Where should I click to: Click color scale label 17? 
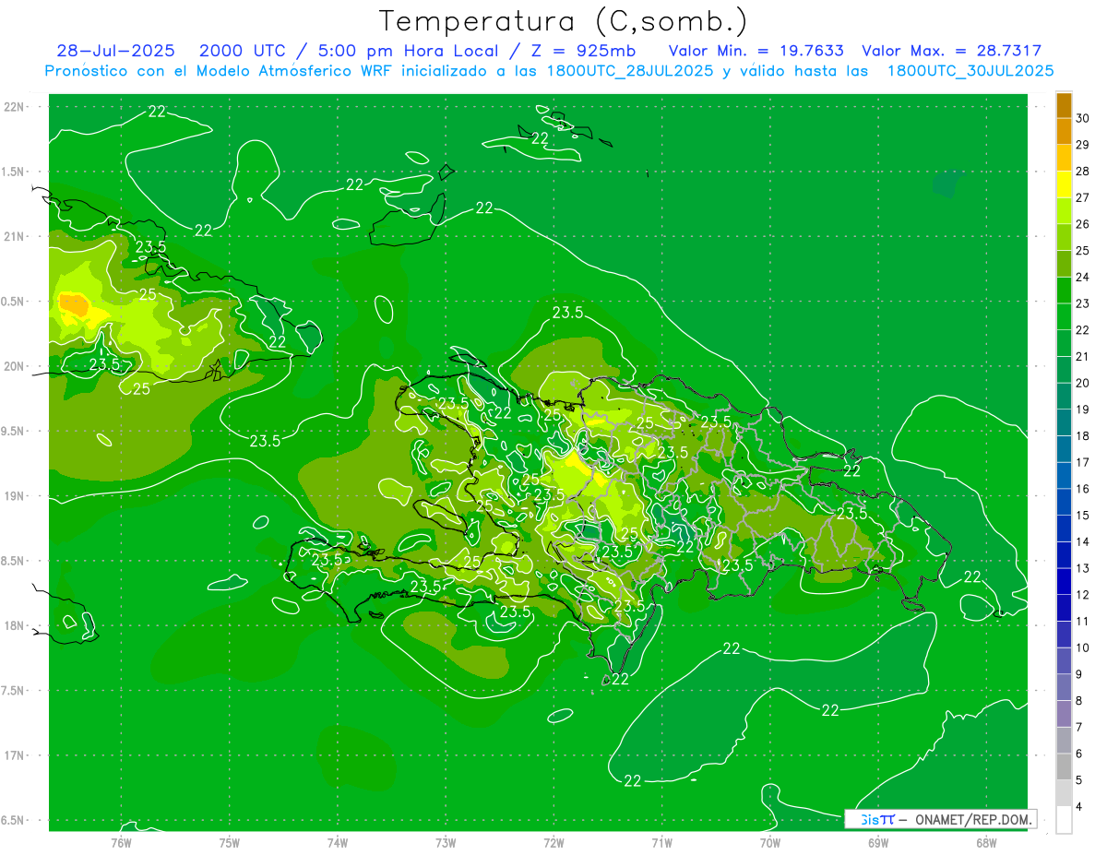coord(1083,462)
